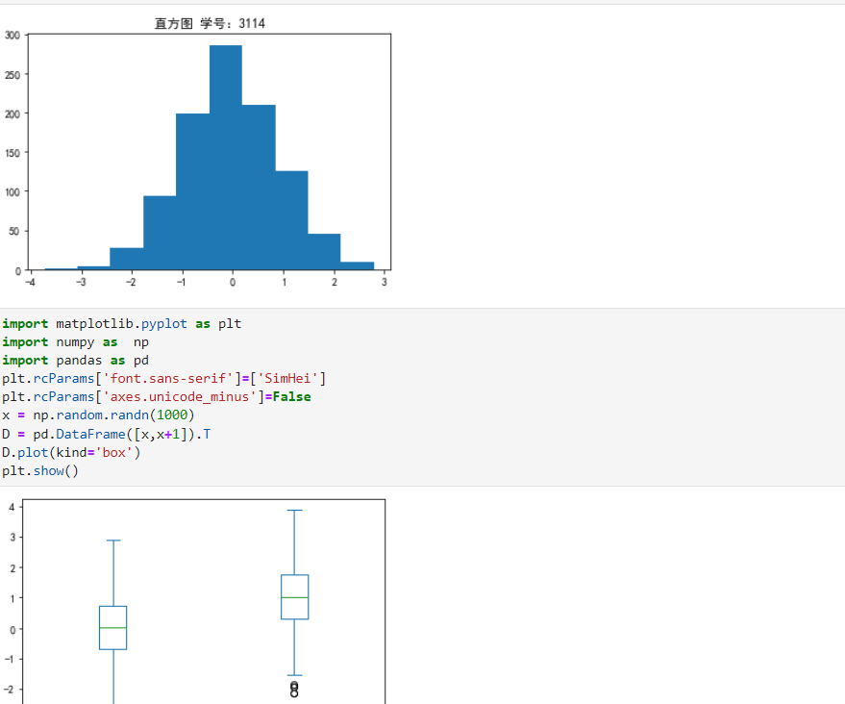This screenshot has width=845, height=704.
Task: Click the histogram title with 学号：3114
Action: (x=210, y=23)
